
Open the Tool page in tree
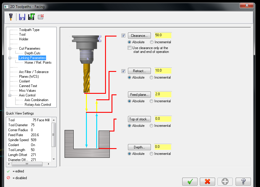(22, 34)
